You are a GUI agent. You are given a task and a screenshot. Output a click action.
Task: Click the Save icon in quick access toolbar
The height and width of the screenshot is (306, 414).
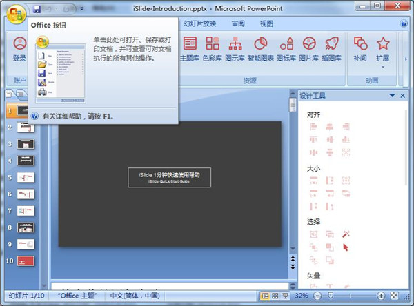point(37,9)
